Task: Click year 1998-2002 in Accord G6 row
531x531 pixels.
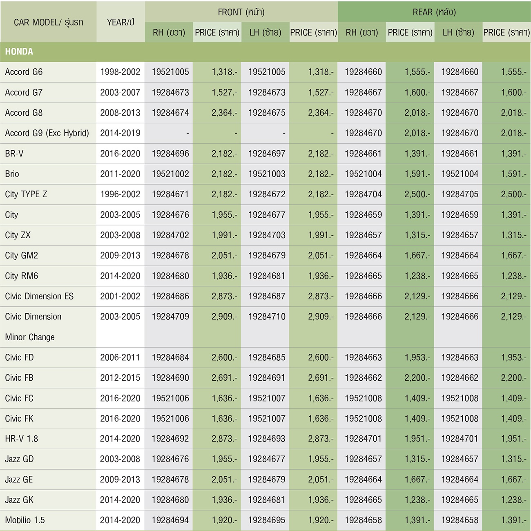Action: 120,72
